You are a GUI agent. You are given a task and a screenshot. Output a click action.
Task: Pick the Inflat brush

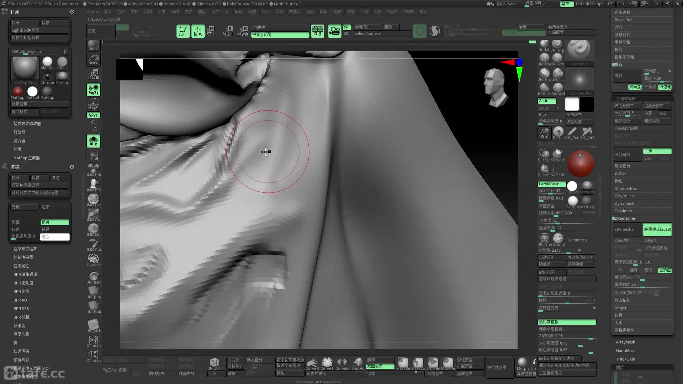[x=544, y=46]
